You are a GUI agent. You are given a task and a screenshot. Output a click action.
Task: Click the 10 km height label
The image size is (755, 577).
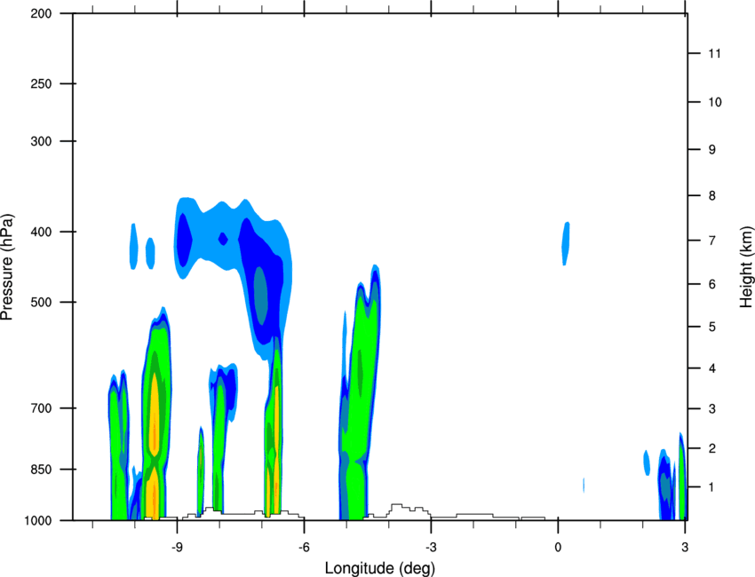[x=714, y=102]
